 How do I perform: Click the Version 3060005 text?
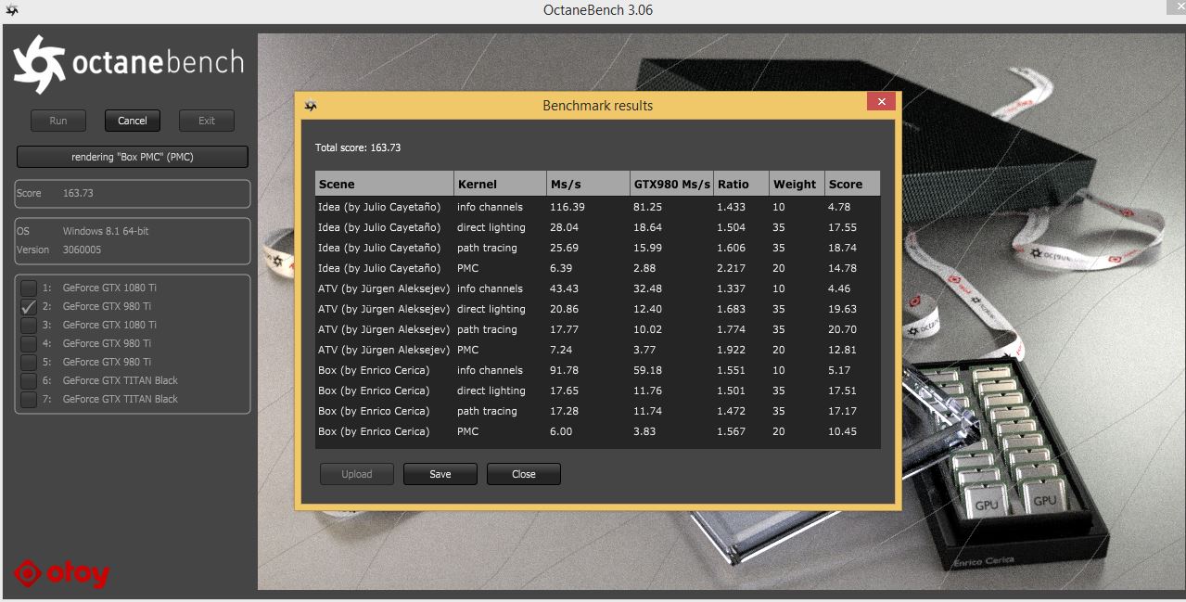[x=59, y=250]
